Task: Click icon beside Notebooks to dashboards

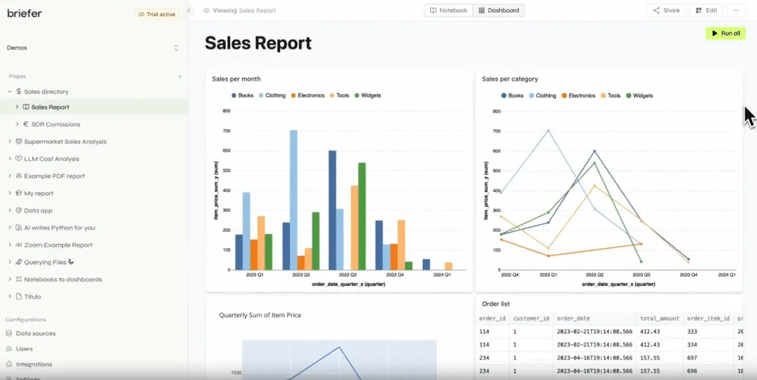Action: pos(19,279)
